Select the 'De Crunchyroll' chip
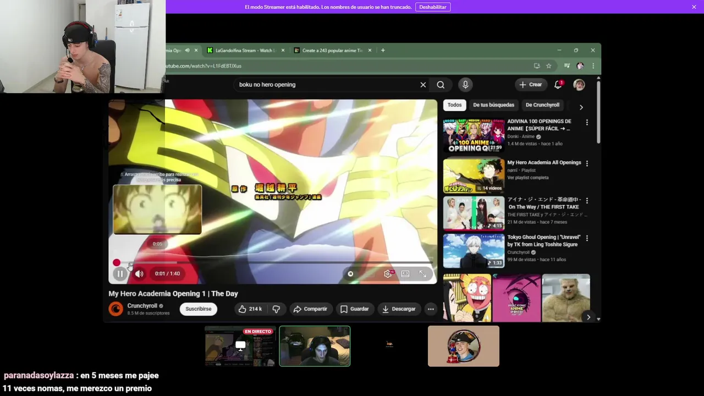The image size is (704, 396). [542, 105]
